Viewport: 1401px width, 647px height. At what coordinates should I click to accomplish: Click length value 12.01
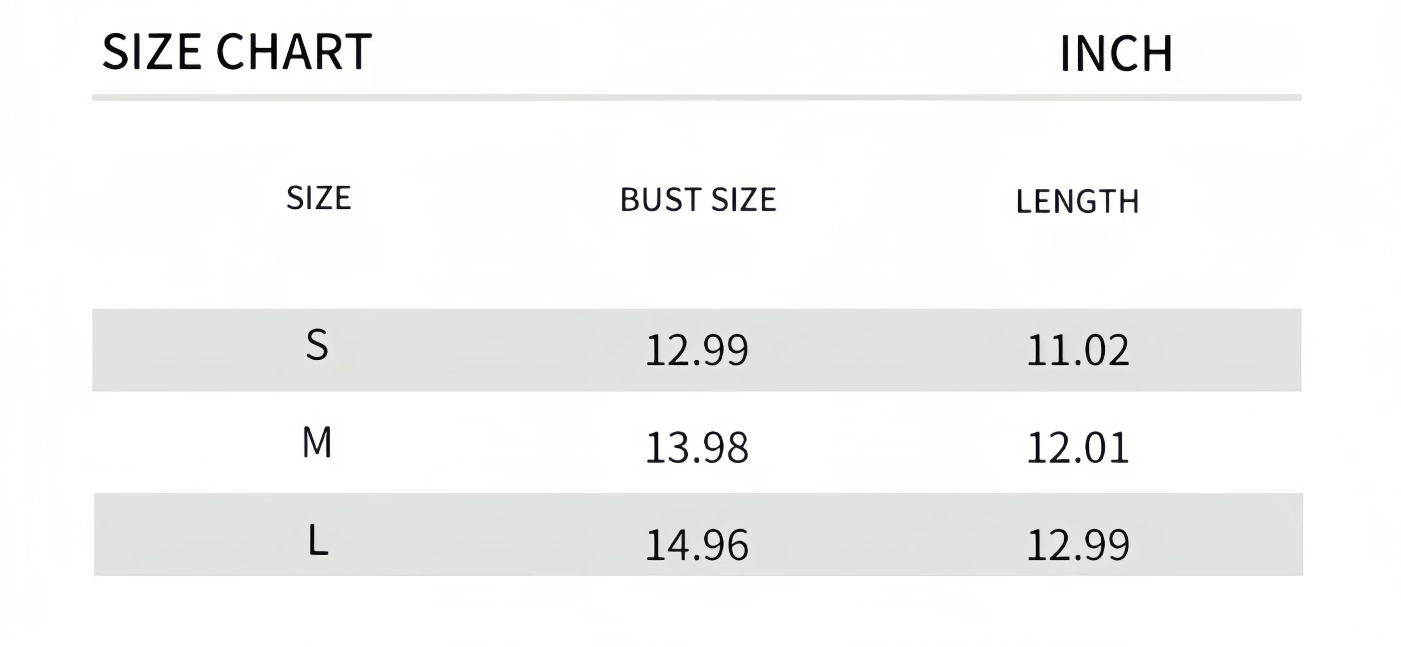point(1078,448)
